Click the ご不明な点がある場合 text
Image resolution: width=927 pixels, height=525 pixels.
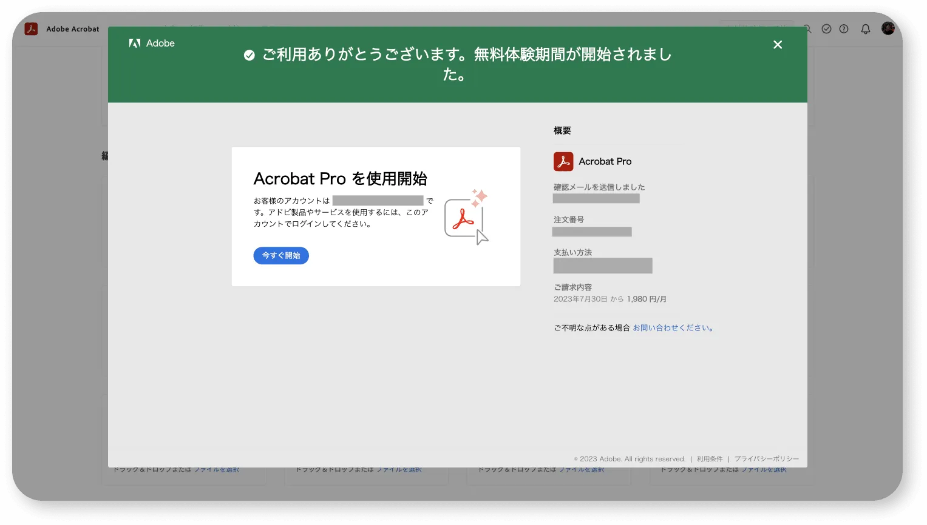click(592, 328)
